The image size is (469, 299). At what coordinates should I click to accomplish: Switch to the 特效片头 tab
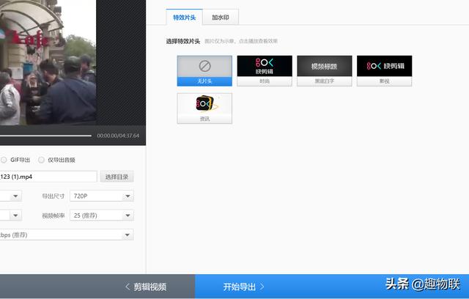click(x=185, y=18)
